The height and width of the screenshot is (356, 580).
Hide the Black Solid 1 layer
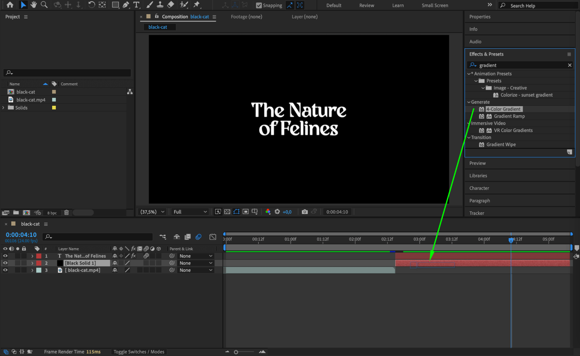click(5, 263)
